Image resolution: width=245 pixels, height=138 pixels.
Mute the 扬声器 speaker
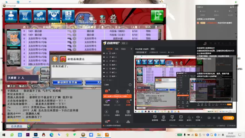(198, 118)
